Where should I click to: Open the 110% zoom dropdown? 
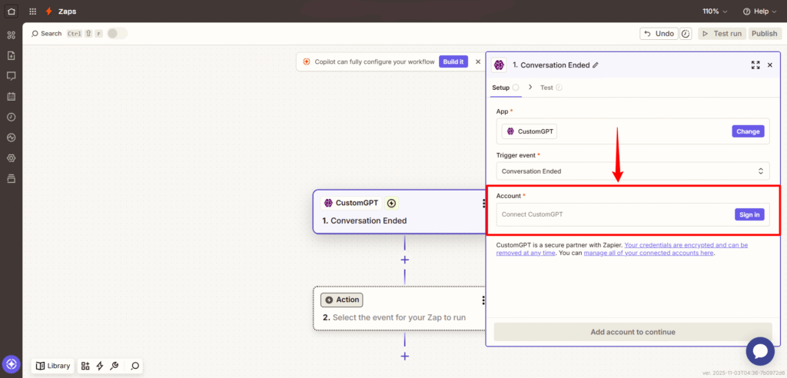pyautogui.click(x=716, y=11)
